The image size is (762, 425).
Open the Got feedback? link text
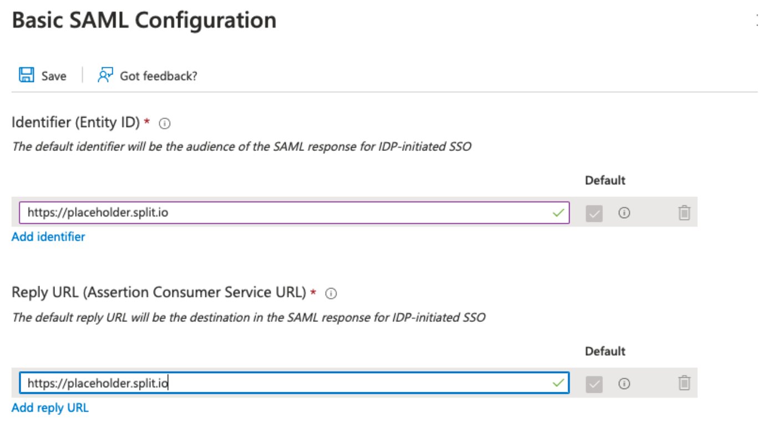(x=159, y=76)
